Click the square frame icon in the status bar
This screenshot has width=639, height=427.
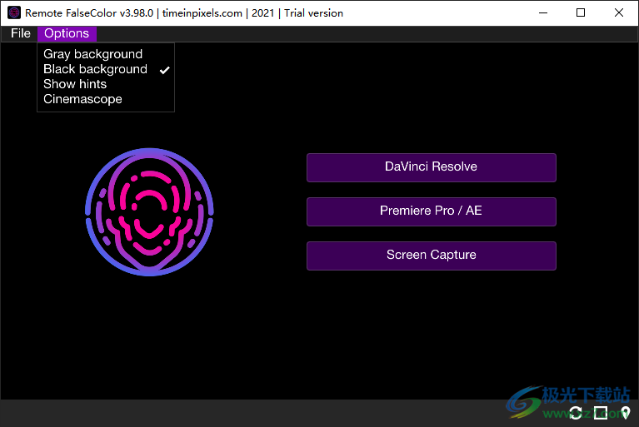pos(601,413)
